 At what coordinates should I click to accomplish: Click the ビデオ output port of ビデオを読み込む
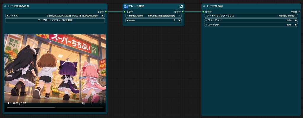(x=106, y=12)
